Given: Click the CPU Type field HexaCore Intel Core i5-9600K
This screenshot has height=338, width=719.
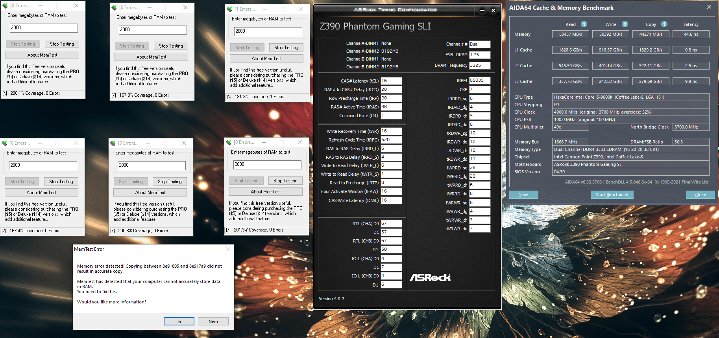Looking at the screenshot, I should 630,97.
